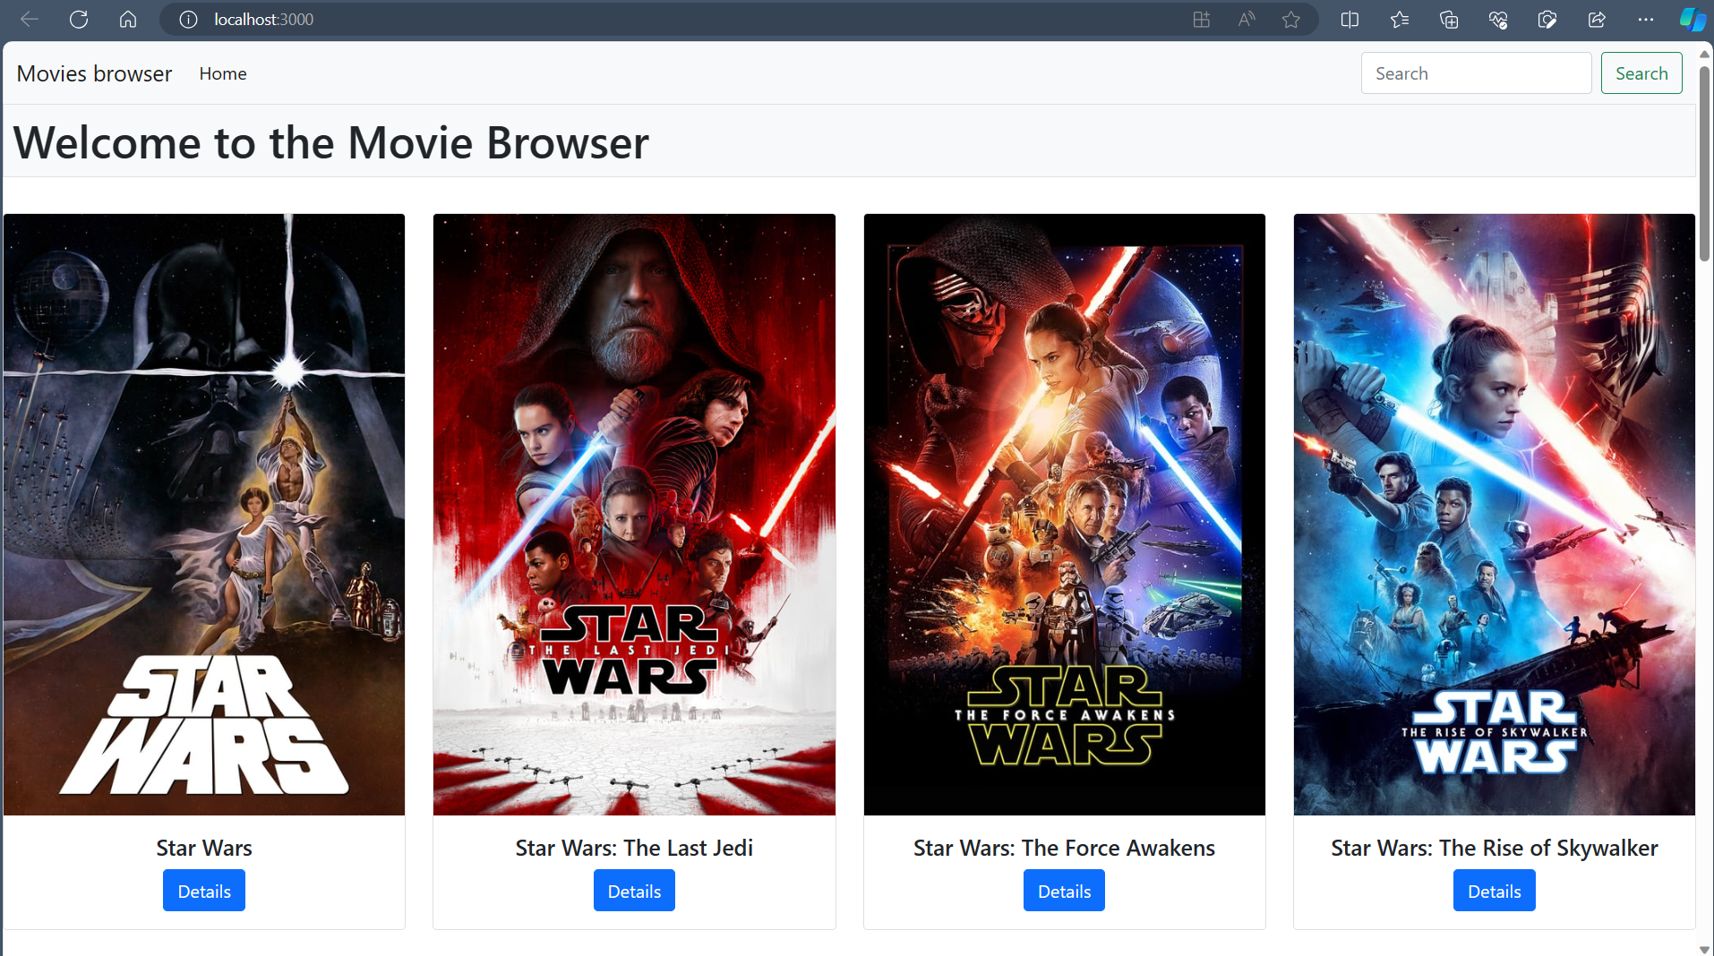Image resolution: width=1714 pixels, height=956 pixels.
Task: Click the scrollbar down arrow
Action: point(1705,949)
